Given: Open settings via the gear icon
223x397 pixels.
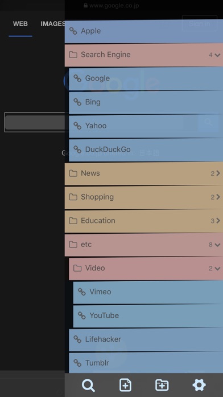Looking at the screenshot, I should click(x=199, y=385).
